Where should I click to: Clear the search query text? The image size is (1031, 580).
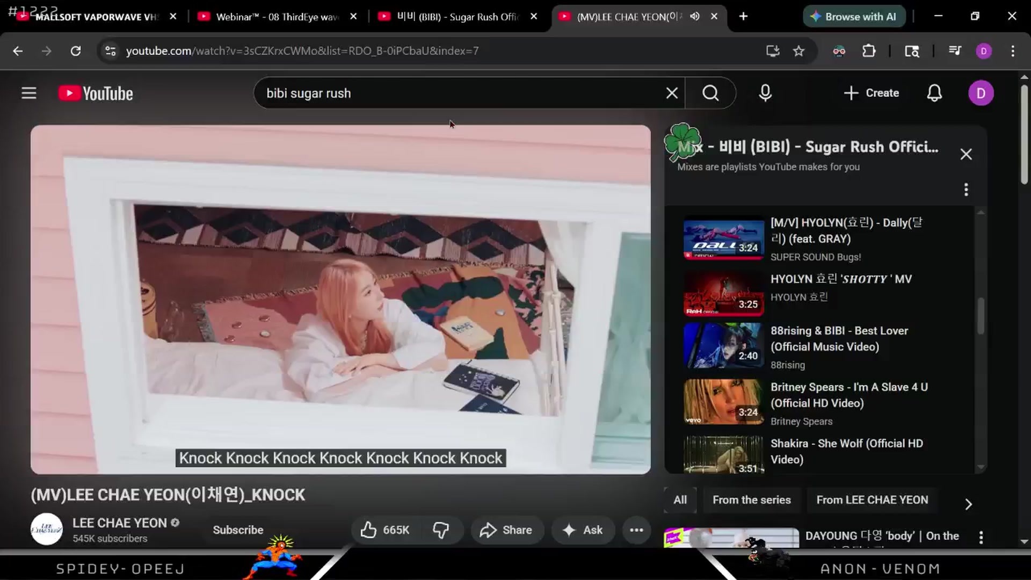[x=672, y=93]
